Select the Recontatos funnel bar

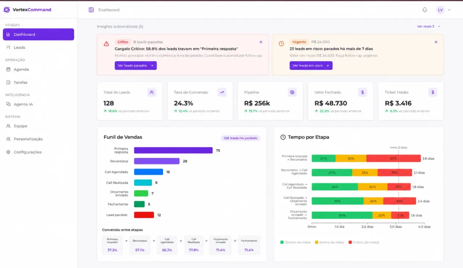[157, 161]
